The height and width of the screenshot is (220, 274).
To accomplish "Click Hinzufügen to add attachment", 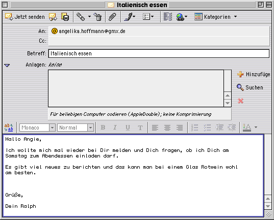I will [254, 74].
